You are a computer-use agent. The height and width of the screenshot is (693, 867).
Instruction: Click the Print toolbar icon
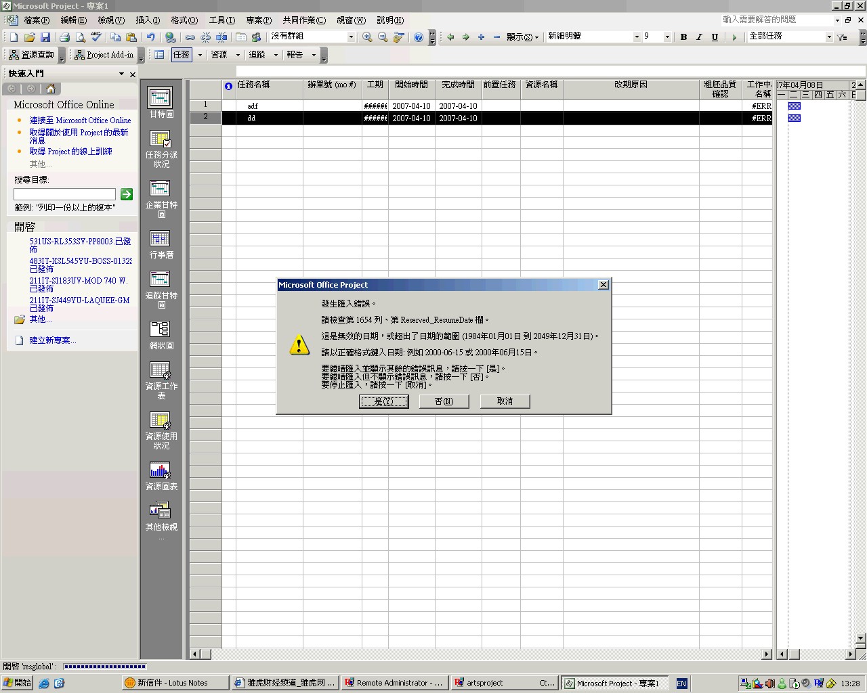(x=64, y=37)
